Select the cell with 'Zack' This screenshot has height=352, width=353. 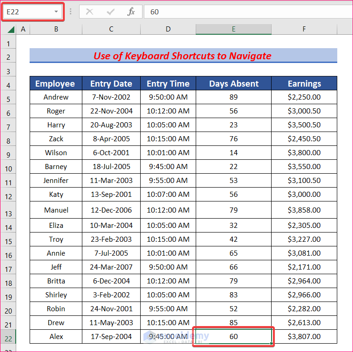(56, 139)
